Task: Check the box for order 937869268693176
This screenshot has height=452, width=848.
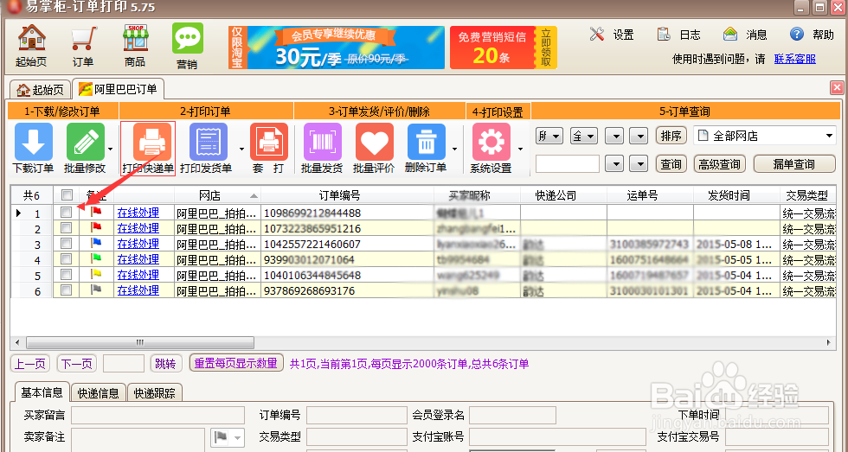Action: pos(66,290)
